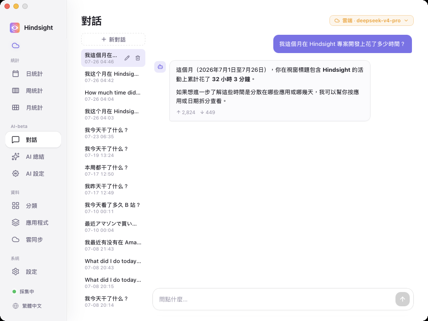This screenshot has height=321, width=428.
Task: Open conversation 我昨天干了什么？
Action: pos(113,189)
